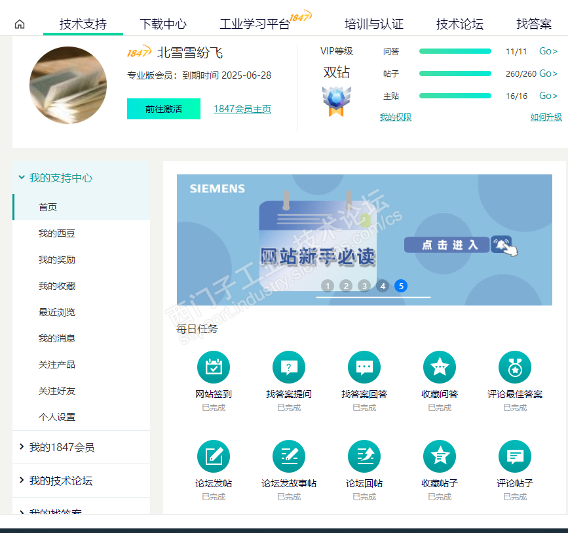Switch banner to slide 1

point(328,286)
